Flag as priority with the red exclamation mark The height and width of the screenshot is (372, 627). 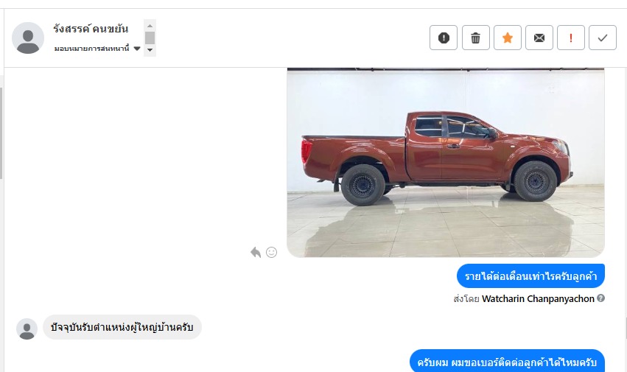pos(570,38)
